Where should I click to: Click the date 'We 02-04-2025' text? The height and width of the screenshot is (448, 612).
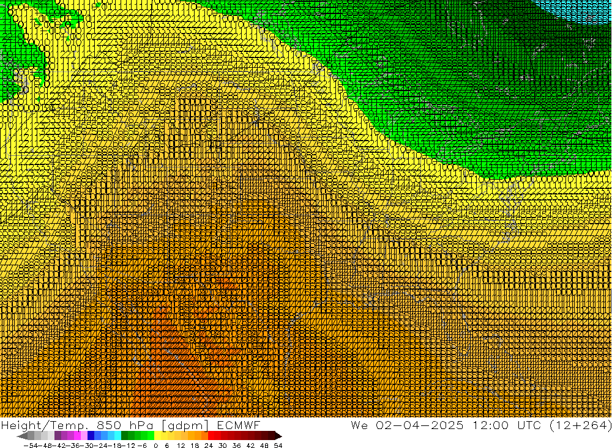(407, 425)
